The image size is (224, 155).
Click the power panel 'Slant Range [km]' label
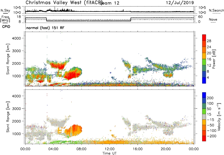[x=8, y=59]
